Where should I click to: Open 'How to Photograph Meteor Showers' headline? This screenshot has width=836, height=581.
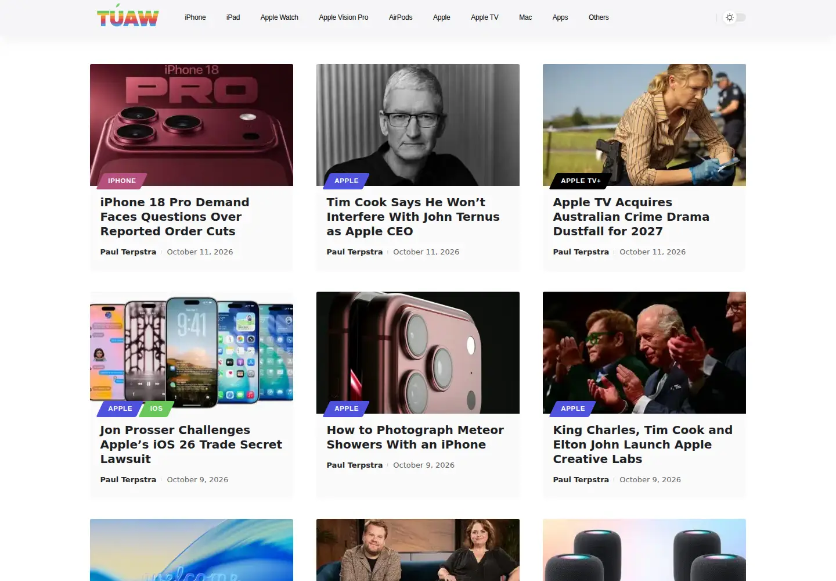pyautogui.click(x=415, y=437)
